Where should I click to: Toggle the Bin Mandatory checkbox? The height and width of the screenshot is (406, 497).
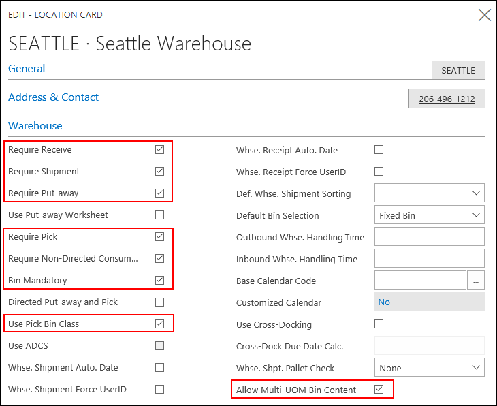(159, 280)
